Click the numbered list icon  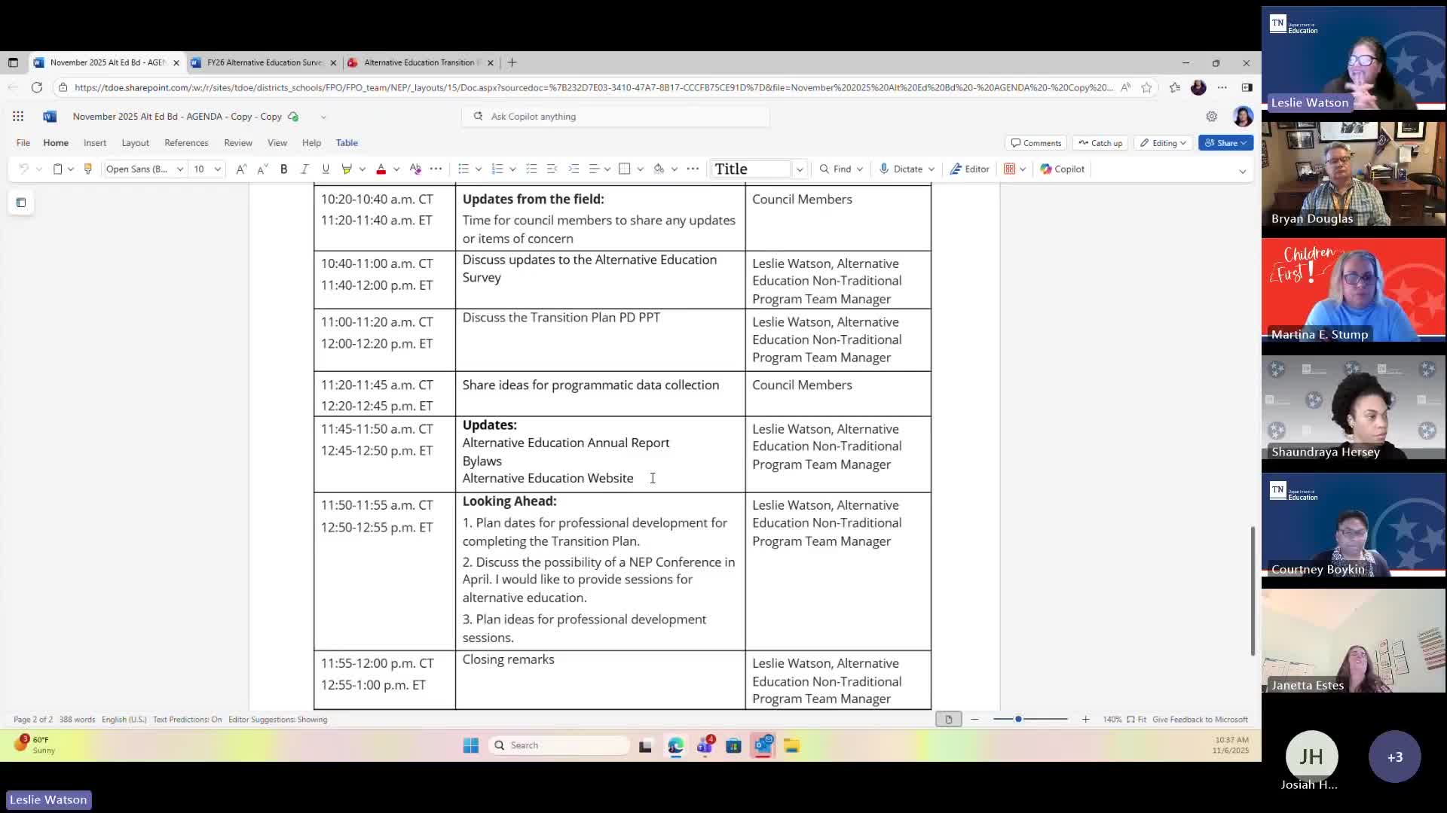pyautogui.click(x=497, y=169)
